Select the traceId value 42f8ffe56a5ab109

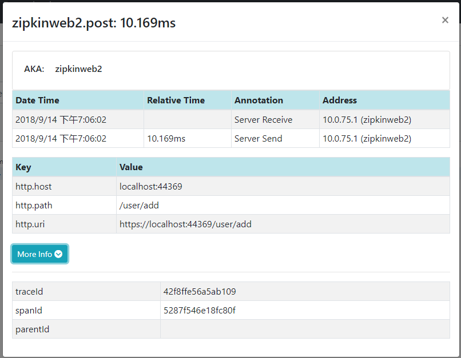[200, 291]
